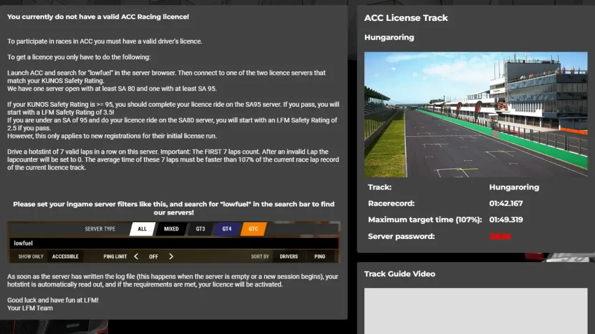
Task: Click the red server password 2856
Action: (500, 237)
